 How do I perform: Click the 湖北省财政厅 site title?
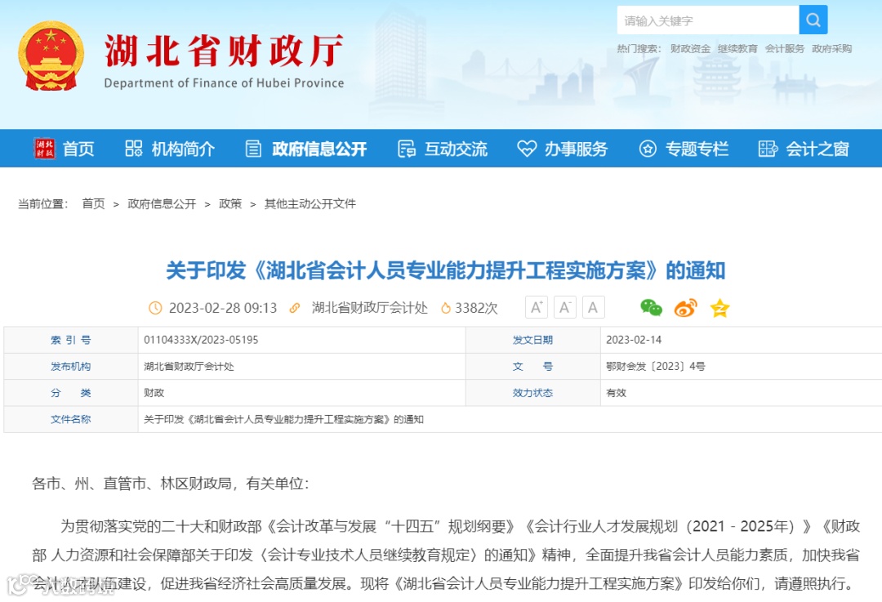coord(224,51)
